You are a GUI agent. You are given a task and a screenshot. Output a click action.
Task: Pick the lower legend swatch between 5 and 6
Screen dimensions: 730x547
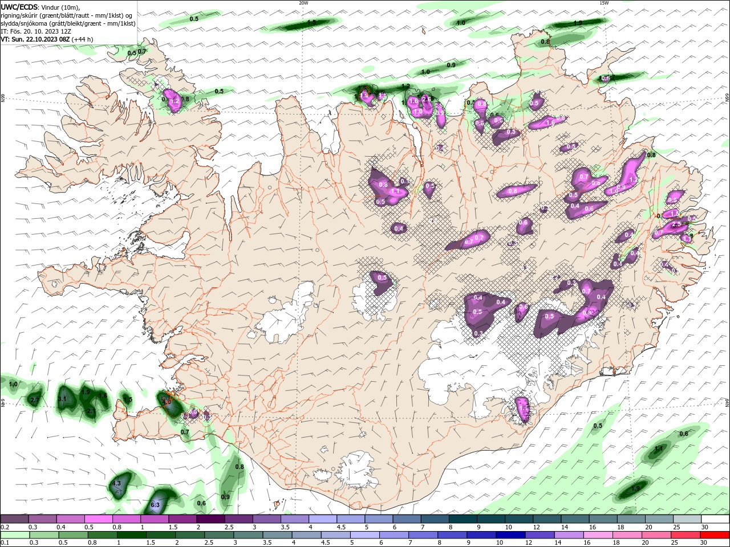[x=365, y=535]
